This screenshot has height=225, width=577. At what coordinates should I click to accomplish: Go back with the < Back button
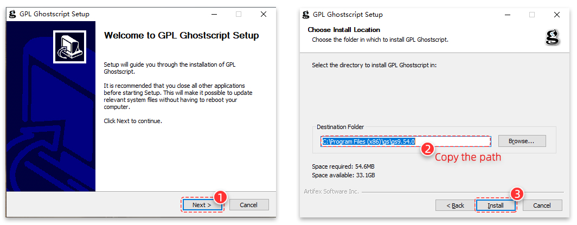(455, 205)
